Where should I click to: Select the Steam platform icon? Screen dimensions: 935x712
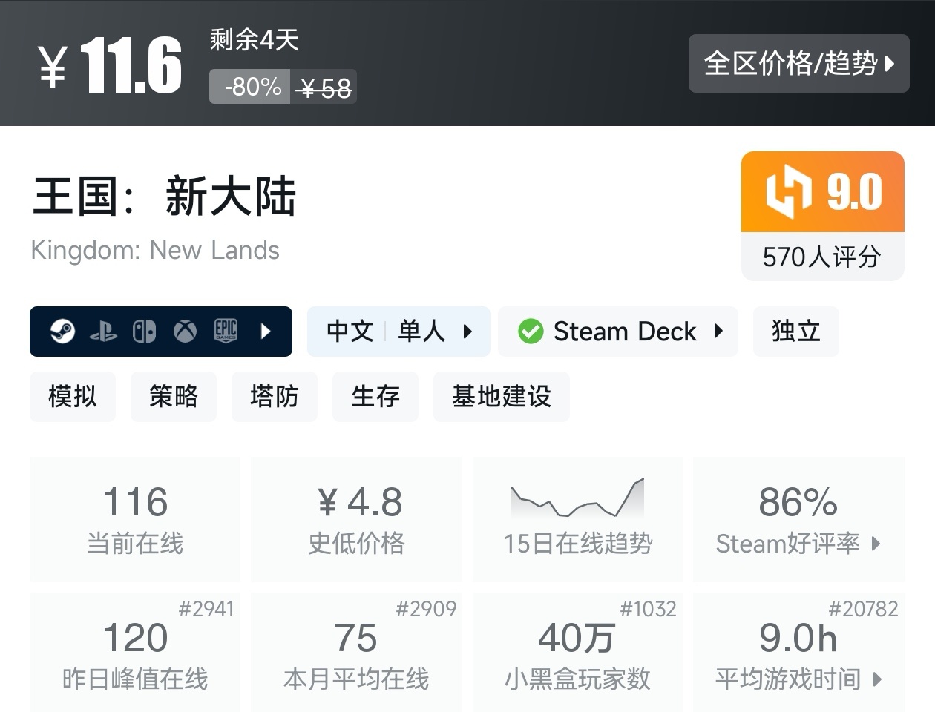[x=63, y=332]
